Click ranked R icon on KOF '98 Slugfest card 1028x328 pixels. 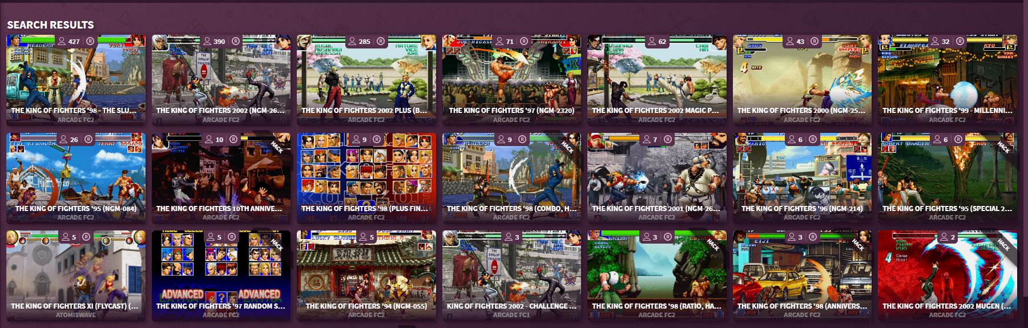[90, 41]
